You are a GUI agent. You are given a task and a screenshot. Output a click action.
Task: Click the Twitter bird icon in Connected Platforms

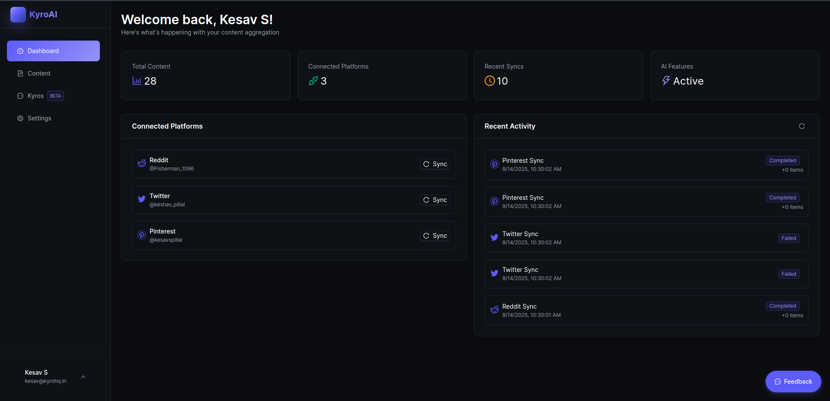point(141,199)
